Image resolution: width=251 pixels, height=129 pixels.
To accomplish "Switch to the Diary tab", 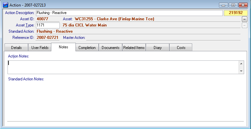I will 158,48.
